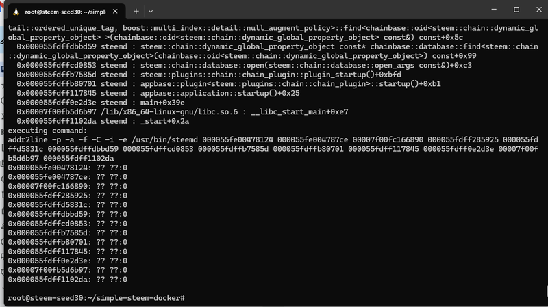Expand the new tab profile dropdown chevron

[151, 11]
